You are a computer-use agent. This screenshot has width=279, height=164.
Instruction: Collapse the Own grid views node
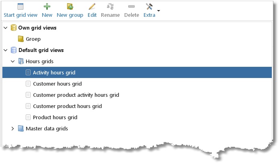pos(6,28)
